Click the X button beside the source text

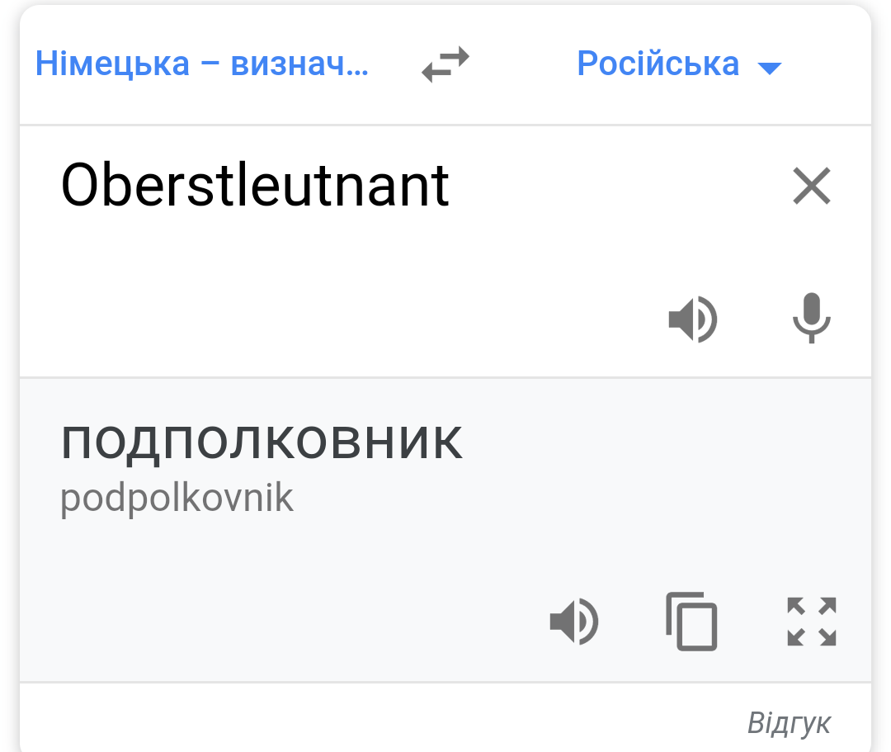[812, 186]
